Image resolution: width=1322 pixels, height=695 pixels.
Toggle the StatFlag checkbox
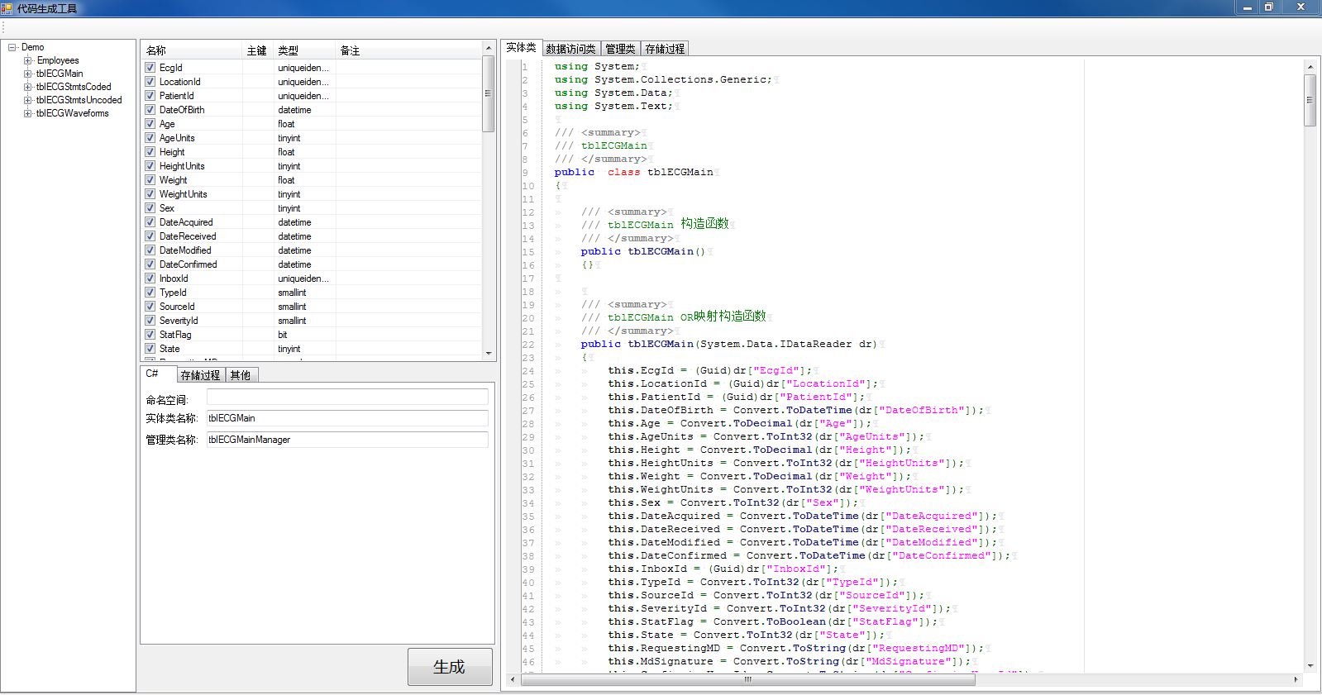[150, 335]
